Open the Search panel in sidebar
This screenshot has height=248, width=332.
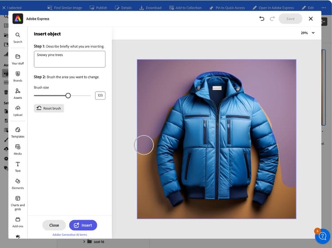click(x=18, y=38)
